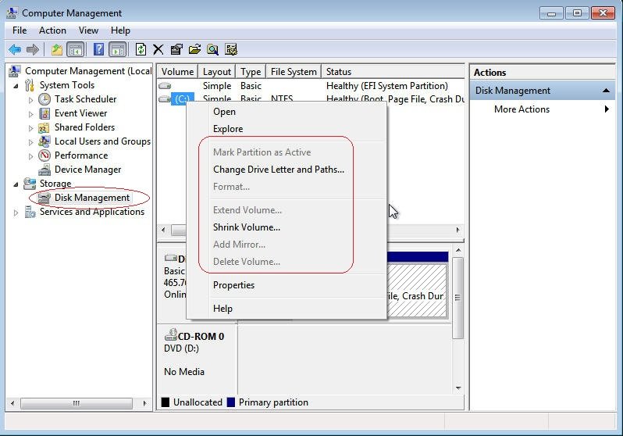Click the Open folder toolbar icon
The height and width of the screenshot is (436, 623).
click(194, 50)
